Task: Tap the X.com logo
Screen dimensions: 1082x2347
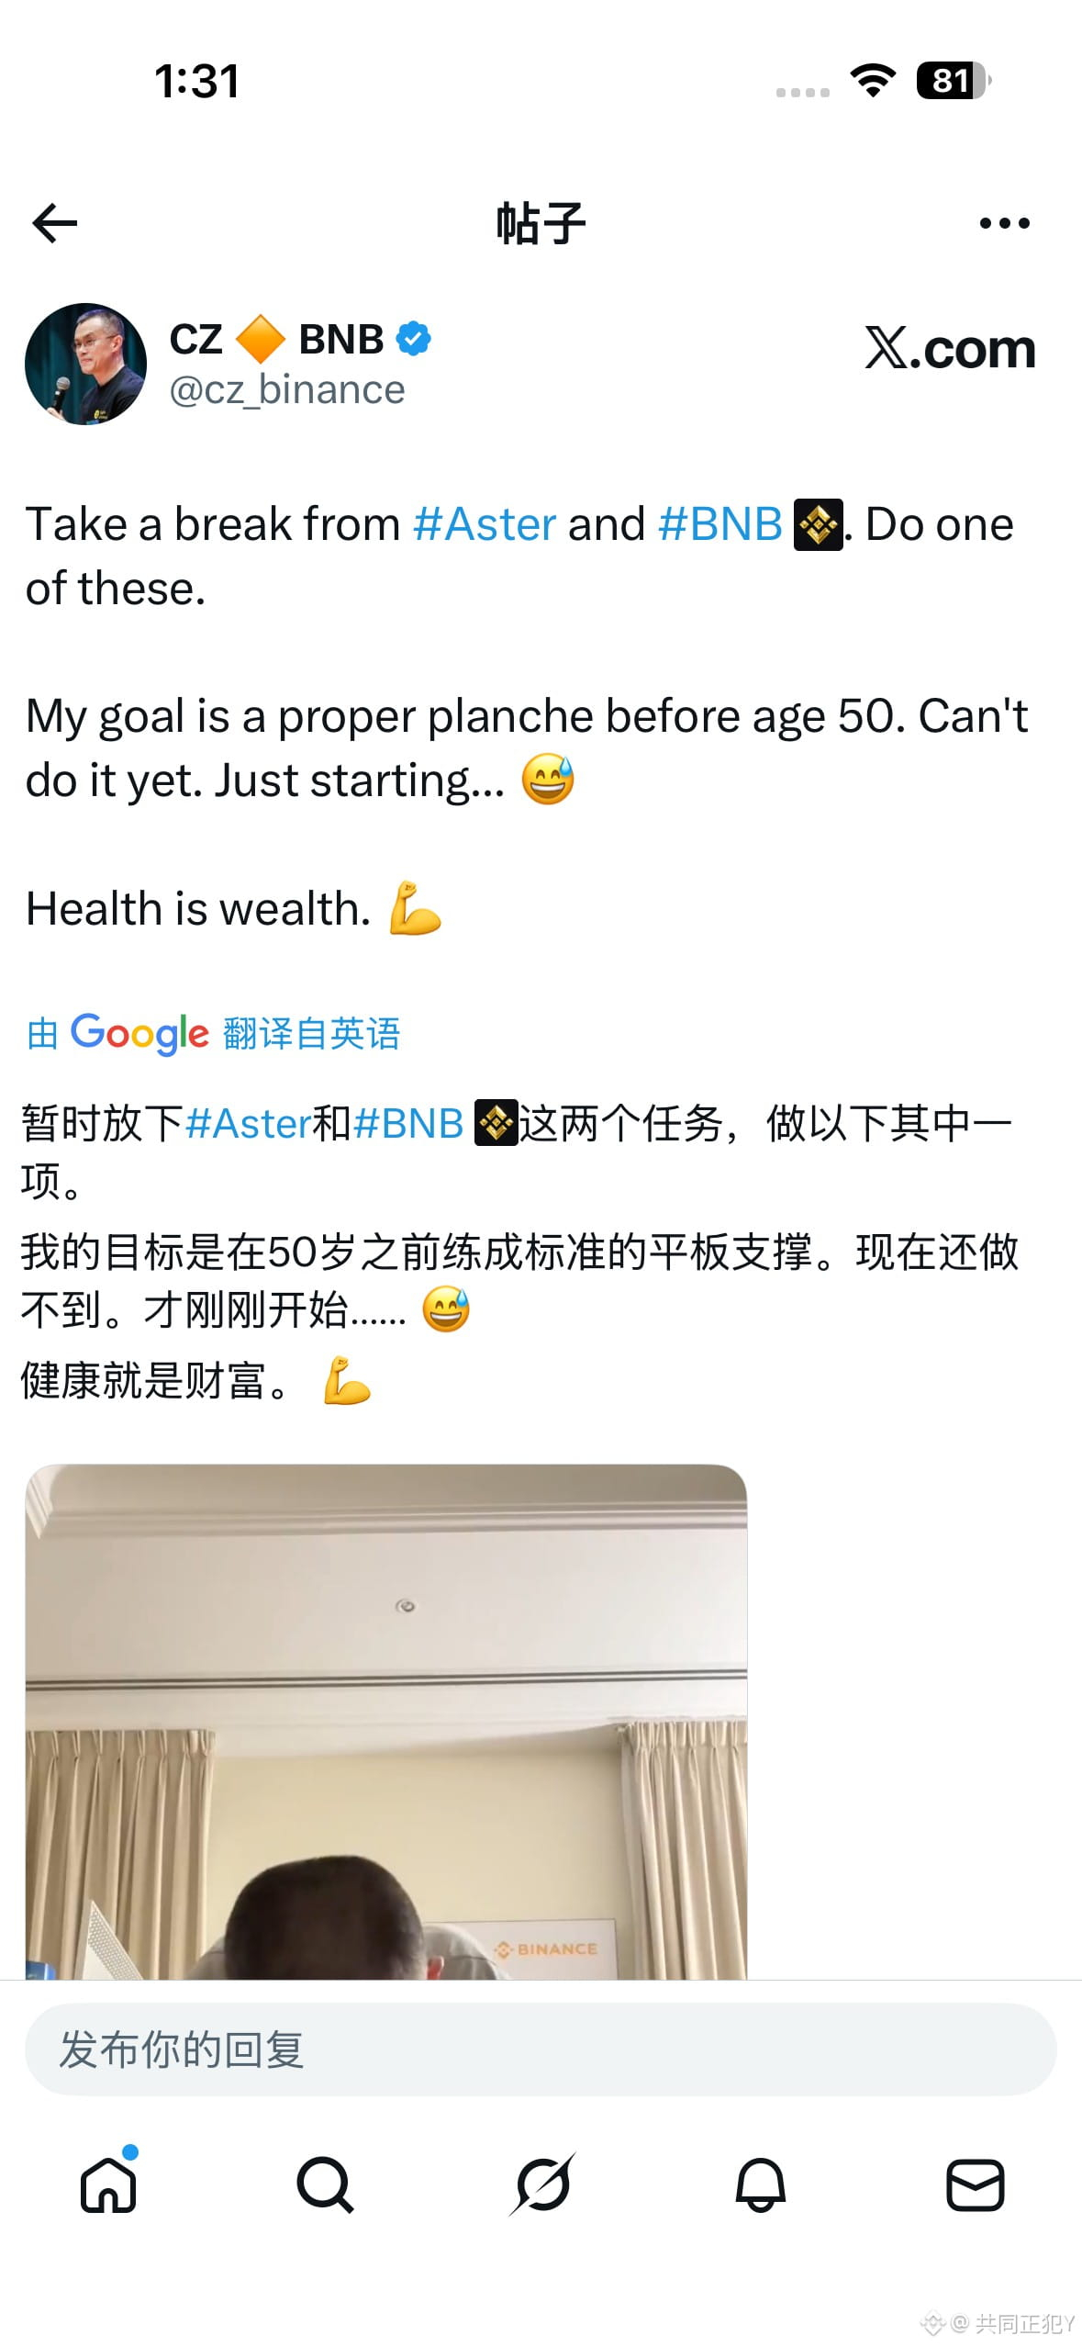Action: (x=950, y=349)
